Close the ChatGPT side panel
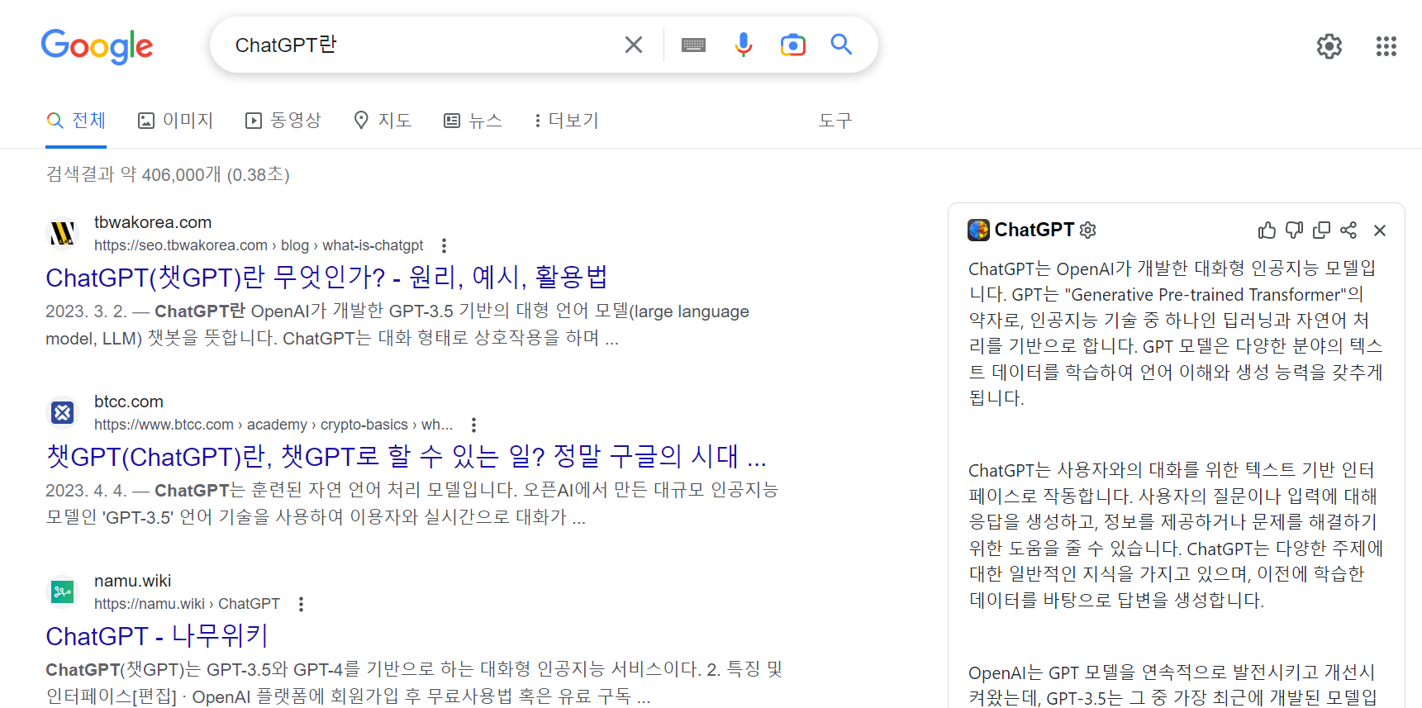 [1380, 230]
